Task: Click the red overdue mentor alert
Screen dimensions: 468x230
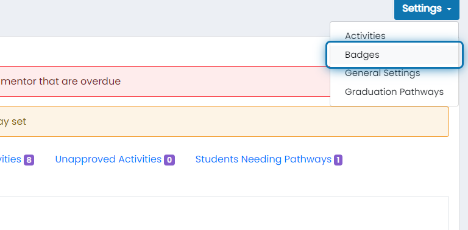Action: click(165, 82)
